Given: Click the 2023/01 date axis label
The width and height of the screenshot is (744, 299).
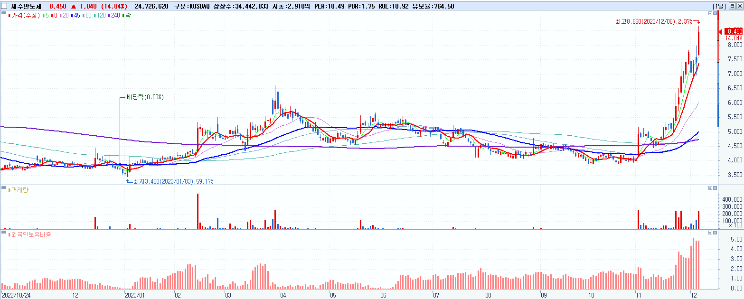Looking at the screenshot, I should click(x=134, y=294).
